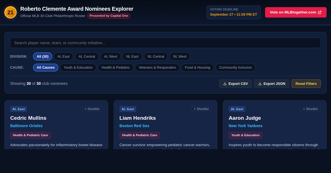Viewport: 331px width, 173px height.
Task: Filter by Youth & Education cause chip
Action: coord(78,68)
